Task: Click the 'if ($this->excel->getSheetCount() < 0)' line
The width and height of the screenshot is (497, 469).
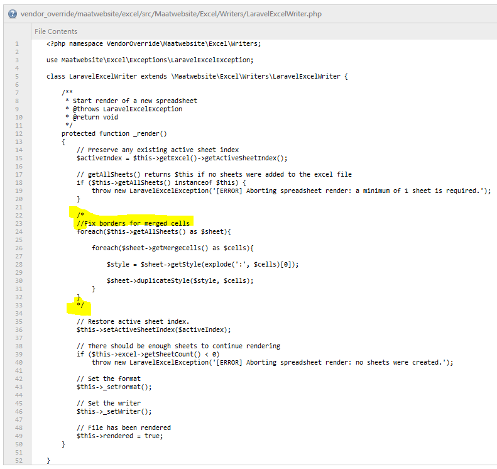Action: pyautogui.click(x=148, y=354)
